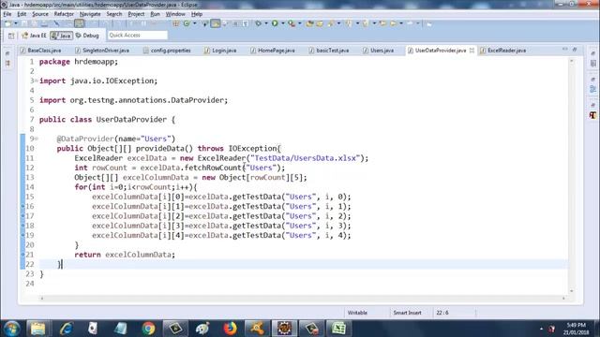Toggle the highlighted toolbar button near Save
The height and width of the screenshot is (337, 600).
79,23
